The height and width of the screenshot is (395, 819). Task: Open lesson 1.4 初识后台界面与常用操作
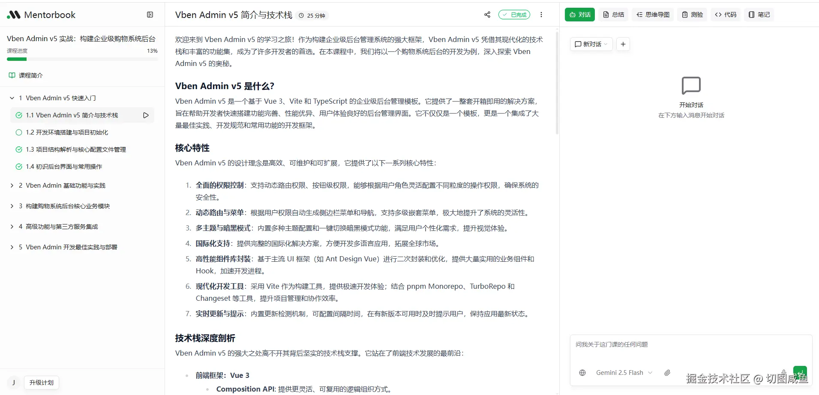(63, 166)
